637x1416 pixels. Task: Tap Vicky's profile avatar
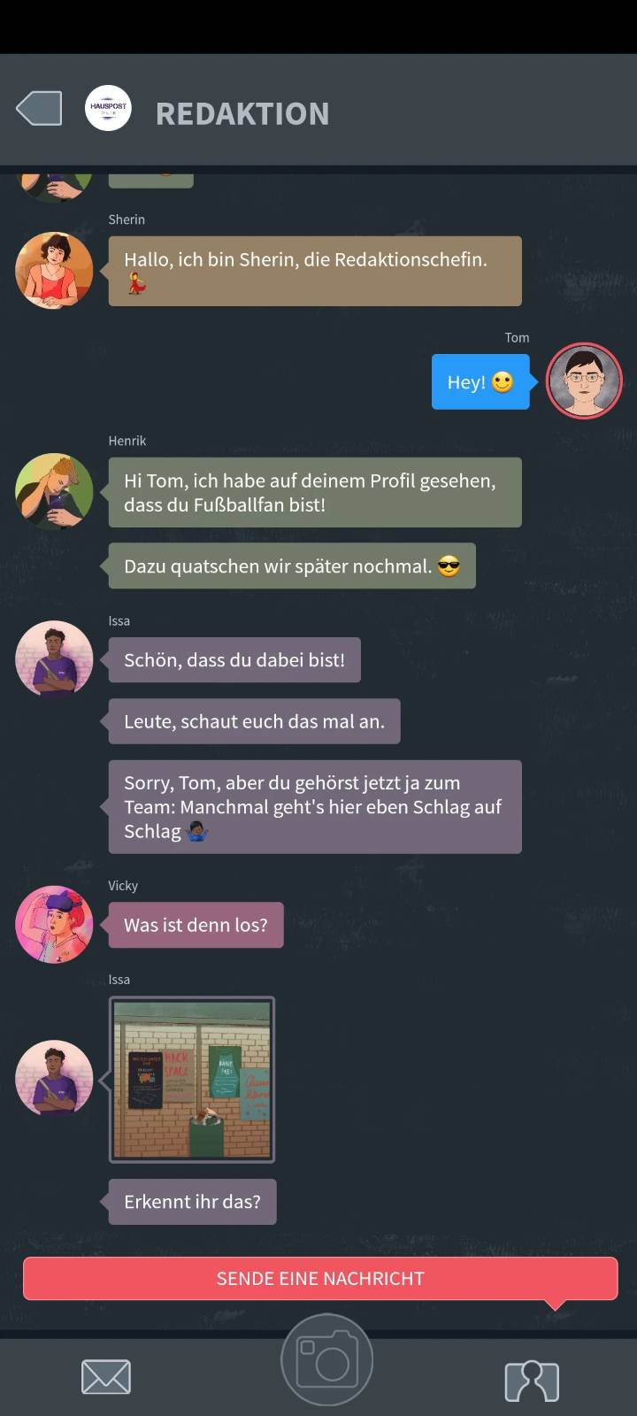[54, 924]
